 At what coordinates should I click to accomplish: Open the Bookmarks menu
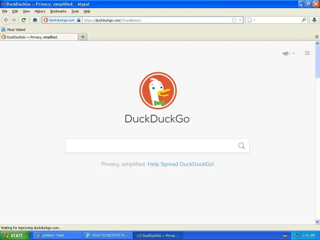click(x=58, y=11)
